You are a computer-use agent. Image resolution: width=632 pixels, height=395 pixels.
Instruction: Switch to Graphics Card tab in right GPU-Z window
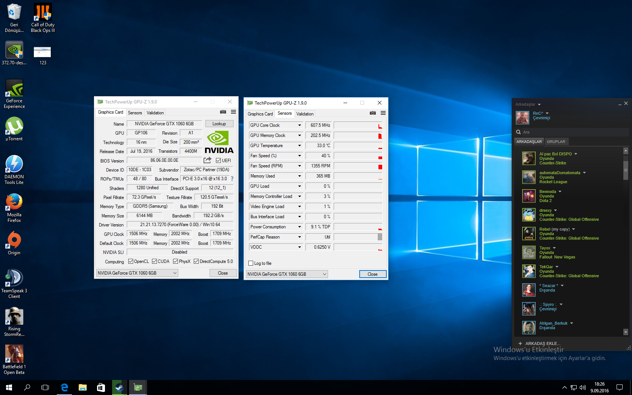(260, 114)
